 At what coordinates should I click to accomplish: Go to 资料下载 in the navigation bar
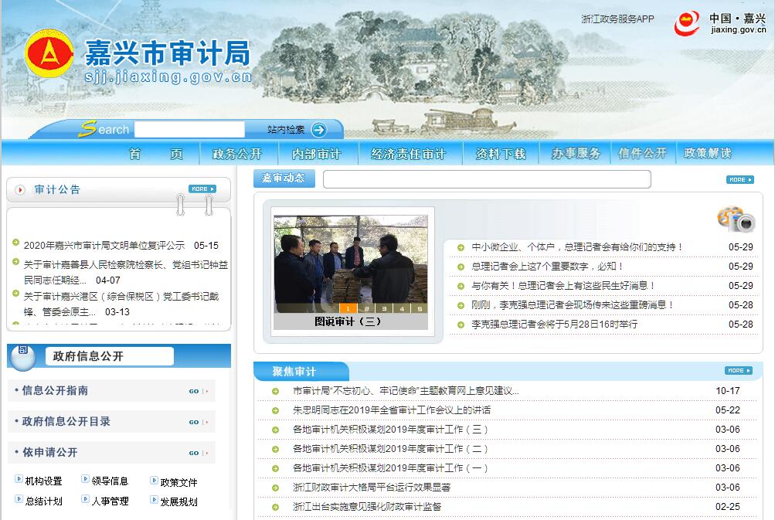(x=500, y=154)
